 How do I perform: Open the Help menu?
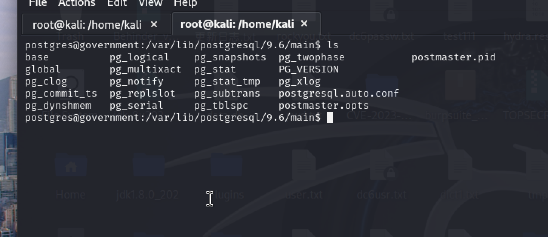185,3
